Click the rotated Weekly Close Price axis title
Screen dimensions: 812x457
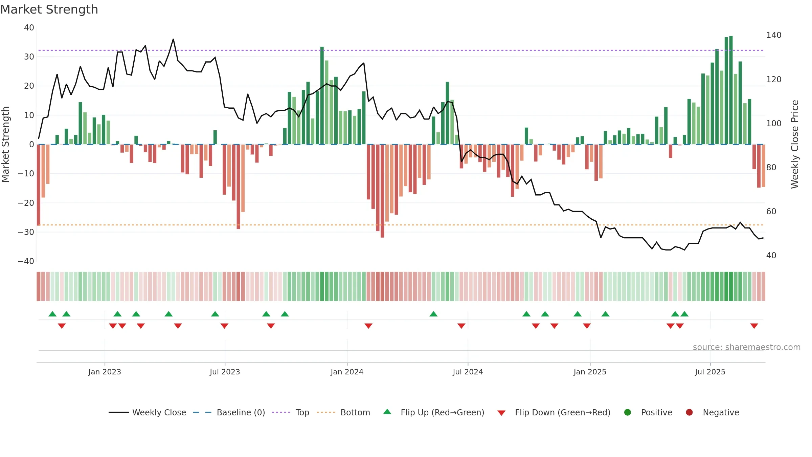pos(795,144)
